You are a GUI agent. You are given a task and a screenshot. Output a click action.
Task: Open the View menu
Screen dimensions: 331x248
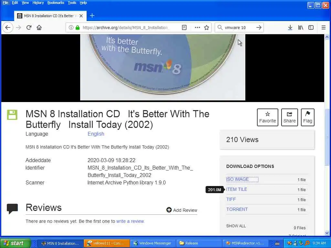pos(25,3)
